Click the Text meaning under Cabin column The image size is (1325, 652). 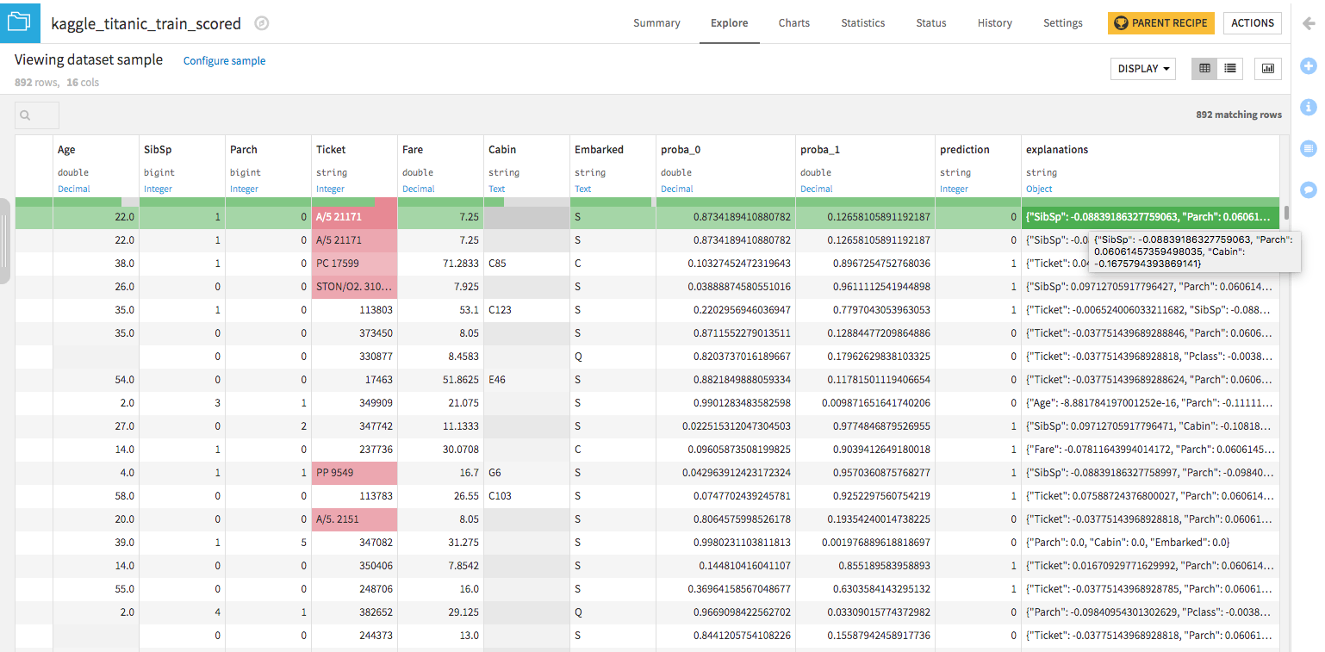(x=497, y=189)
